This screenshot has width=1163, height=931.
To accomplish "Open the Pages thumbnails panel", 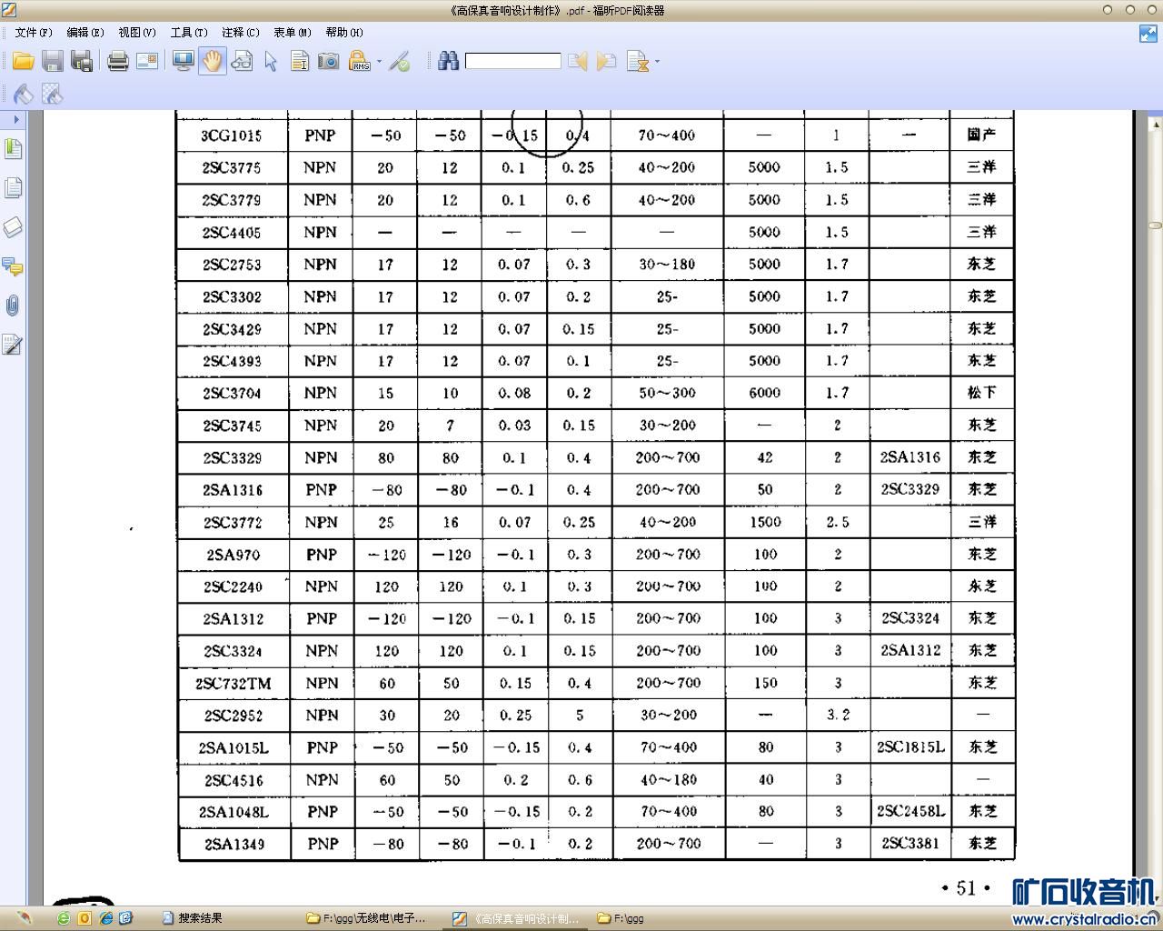I will pyautogui.click(x=13, y=188).
